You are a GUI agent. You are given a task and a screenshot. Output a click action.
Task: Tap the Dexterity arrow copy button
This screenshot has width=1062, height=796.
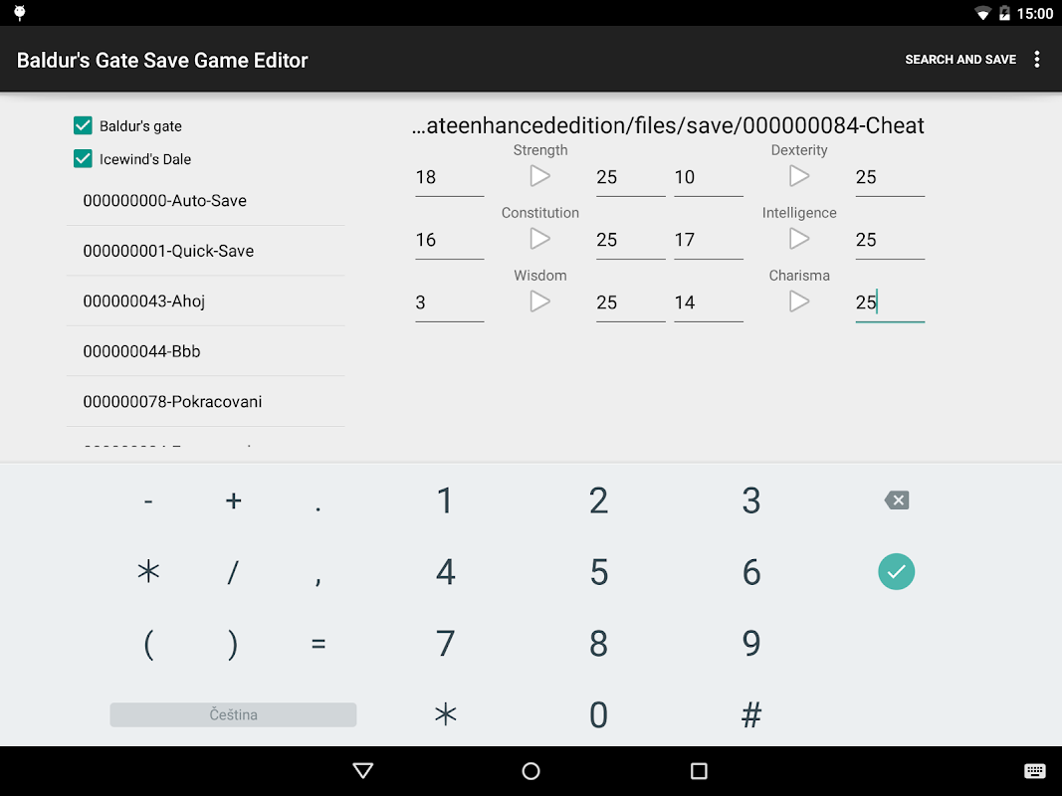point(799,176)
